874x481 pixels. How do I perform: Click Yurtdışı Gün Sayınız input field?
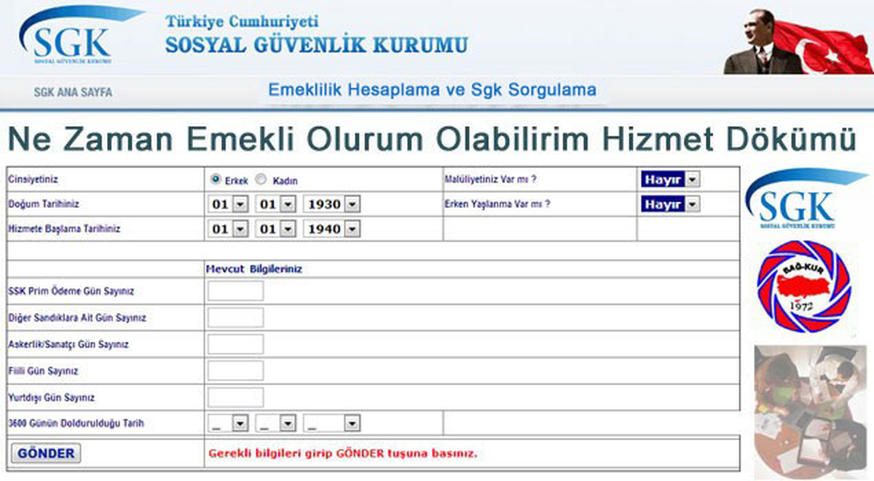coord(235,397)
